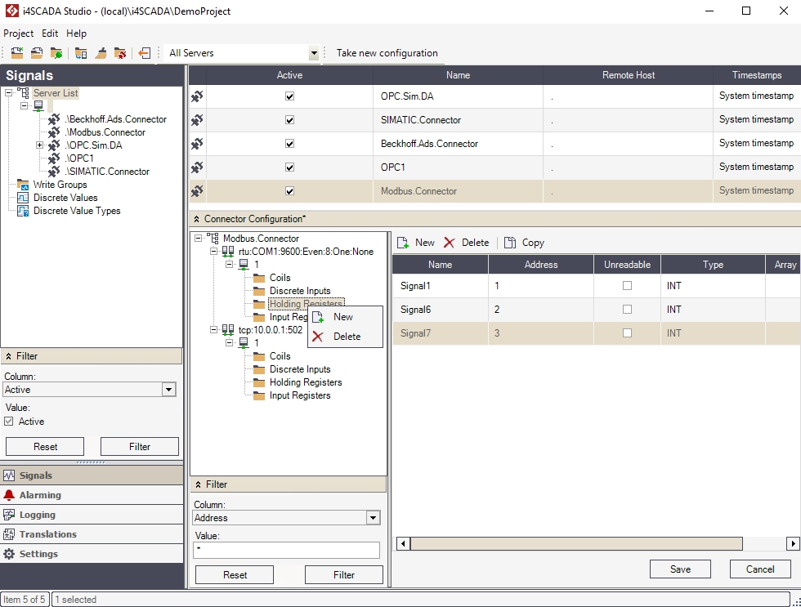Choose New from the context menu
801x607 pixels.
pos(343,317)
